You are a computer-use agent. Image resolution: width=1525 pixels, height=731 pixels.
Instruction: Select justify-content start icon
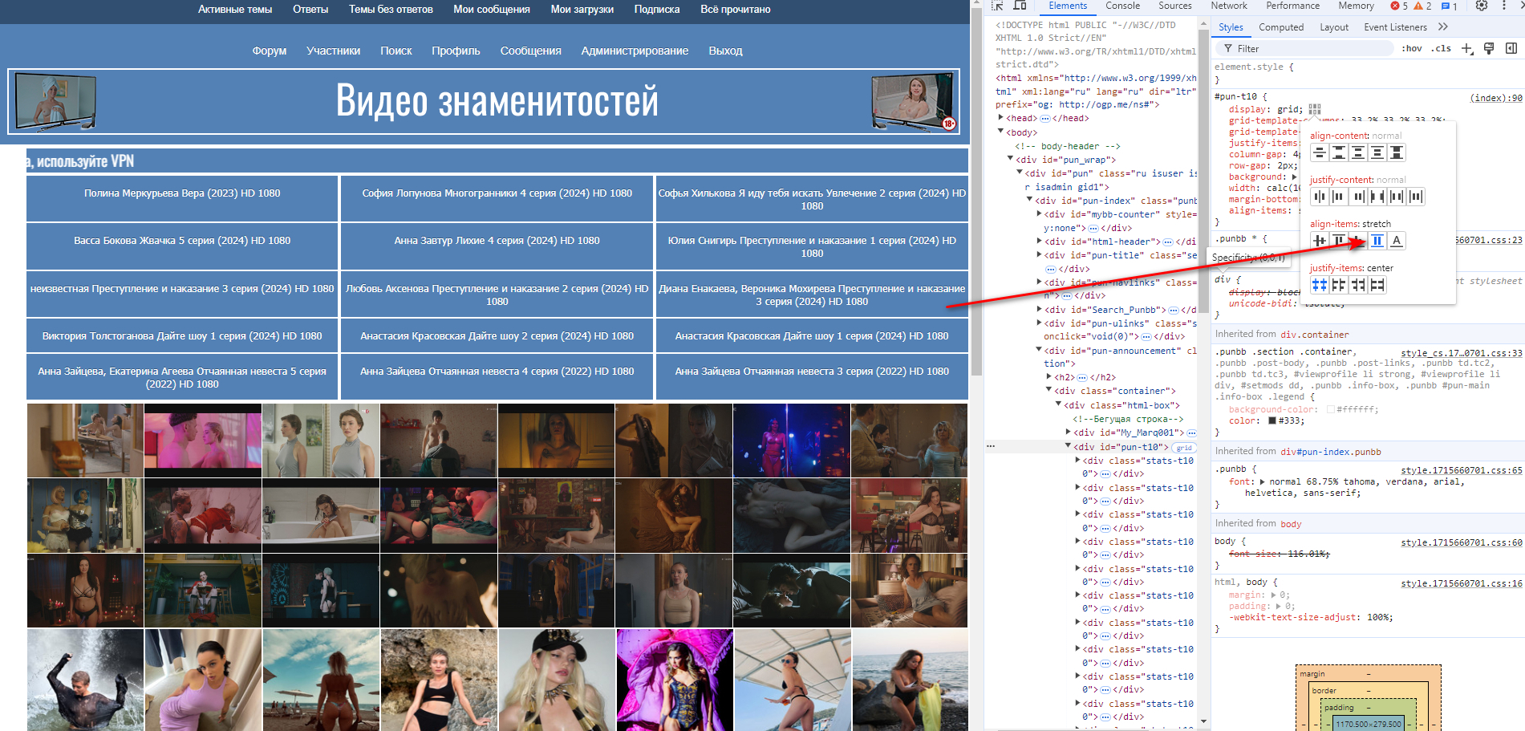click(x=1339, y=197)
